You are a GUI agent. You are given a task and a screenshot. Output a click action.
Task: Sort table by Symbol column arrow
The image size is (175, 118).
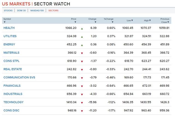coord(5,22)
